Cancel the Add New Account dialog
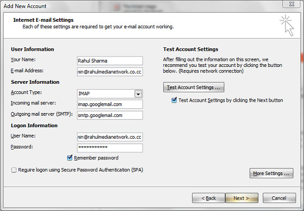Viewport: 304px width, 211px height. click(x=279, y=198)
